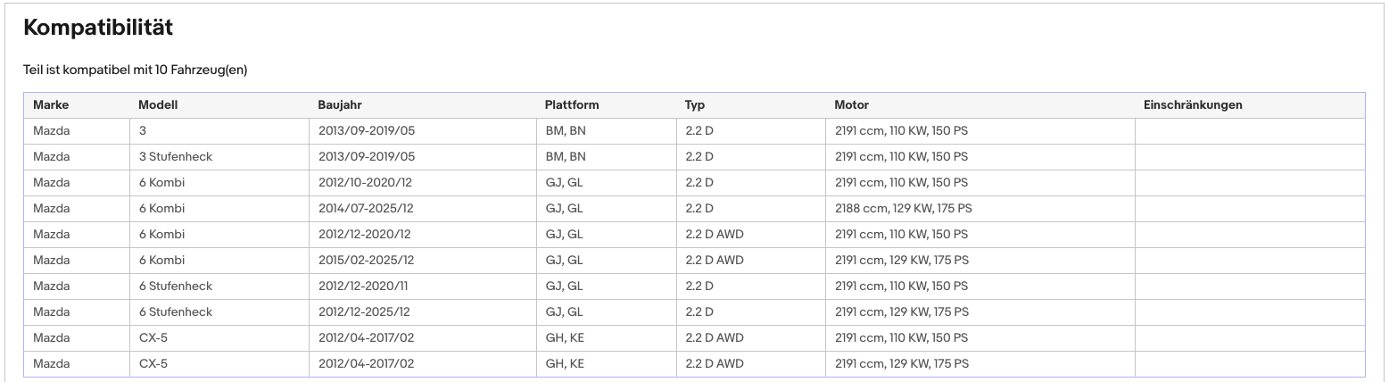
Task: Select 'Mazda' in the 2014/07-2025/12 row
Action: pos(51,209)
